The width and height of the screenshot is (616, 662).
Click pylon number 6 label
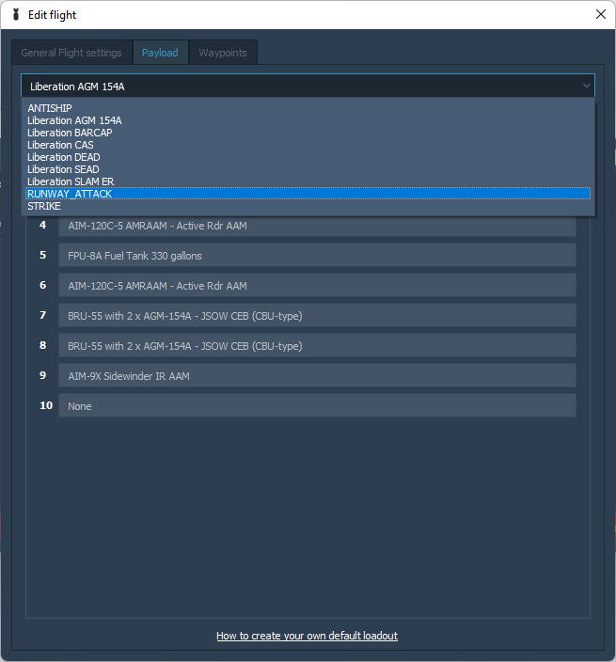pos(42,285)
